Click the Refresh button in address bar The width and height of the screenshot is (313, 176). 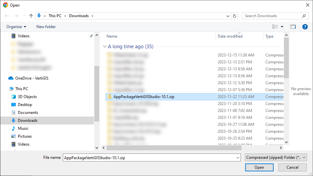point(235,16)
